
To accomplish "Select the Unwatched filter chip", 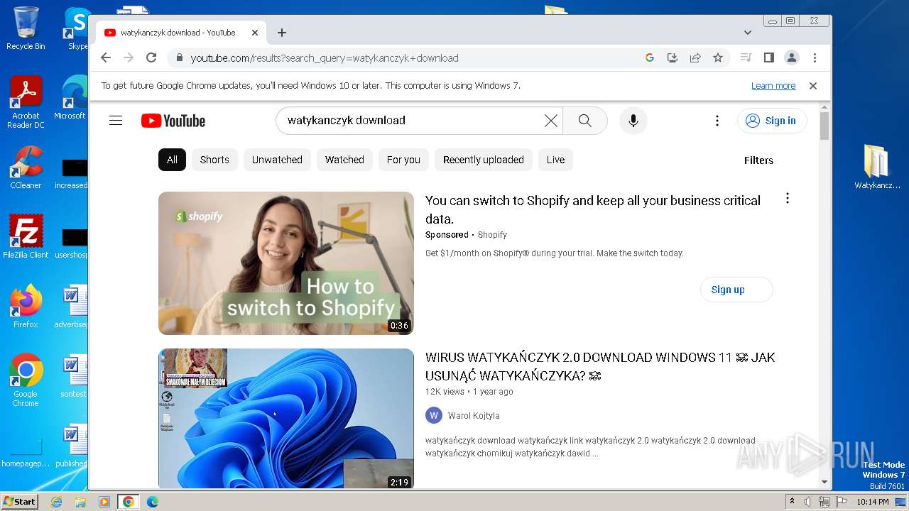I will (277, 160).
